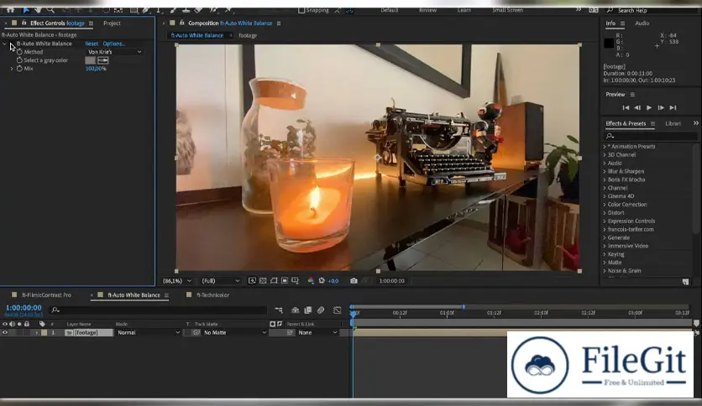Image resolution: width=702 pixels, height=406 pixels.
Task: Jump to first frame in Preview
Action: pos(626,107)
